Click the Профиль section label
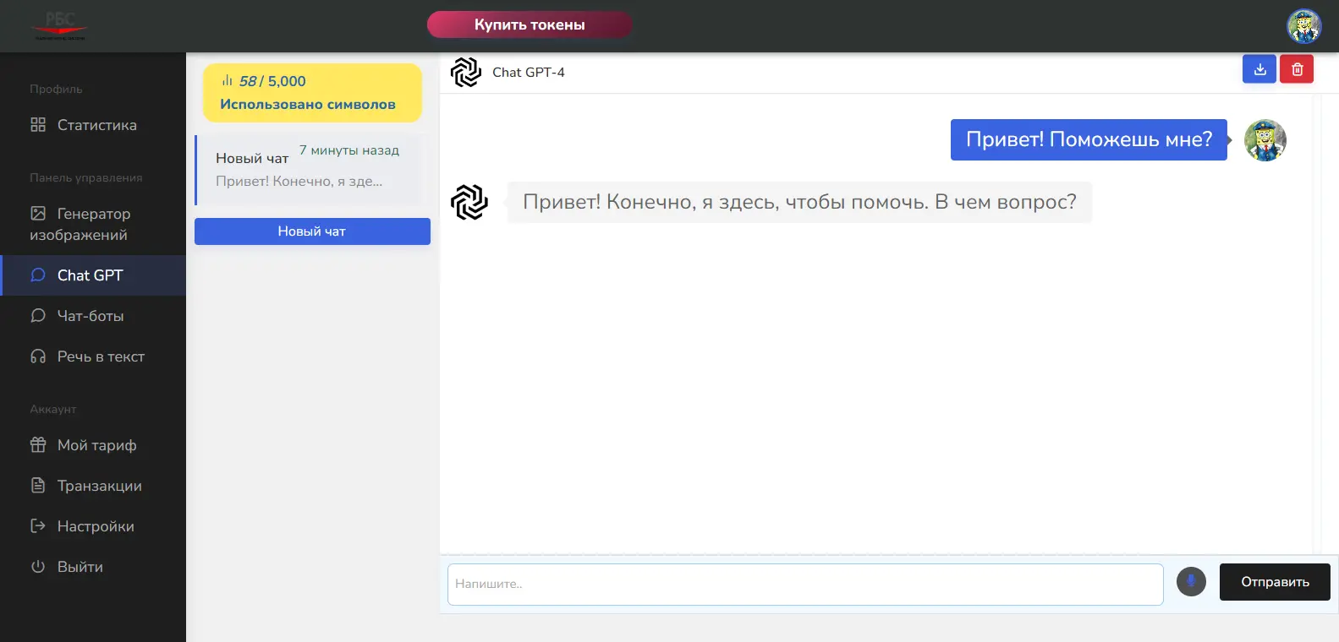Viewport: 1339px width, 642px height. coord(56,89)
